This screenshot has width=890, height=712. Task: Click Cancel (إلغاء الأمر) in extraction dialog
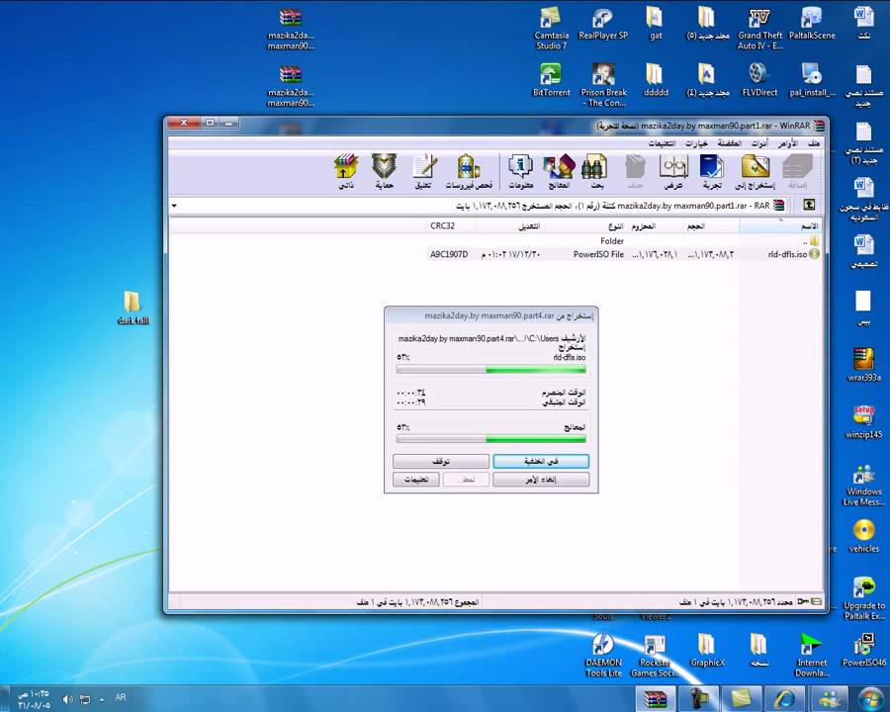pos(541,480)
